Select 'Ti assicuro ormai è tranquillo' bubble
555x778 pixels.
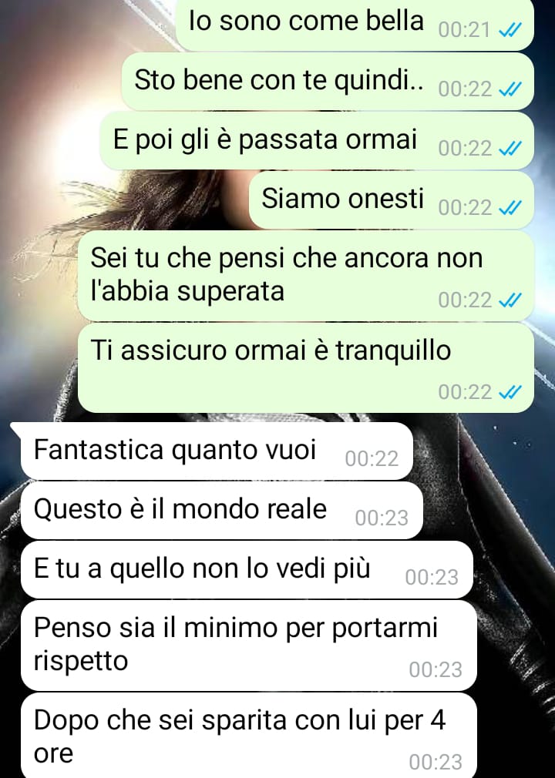tap(306, 368)
